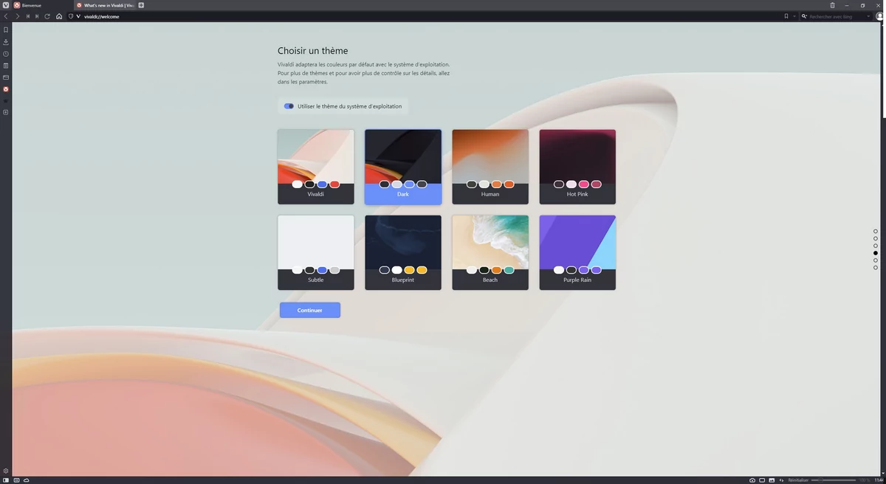
Task: Open the Window panel in sidebar
Action: 6,77
